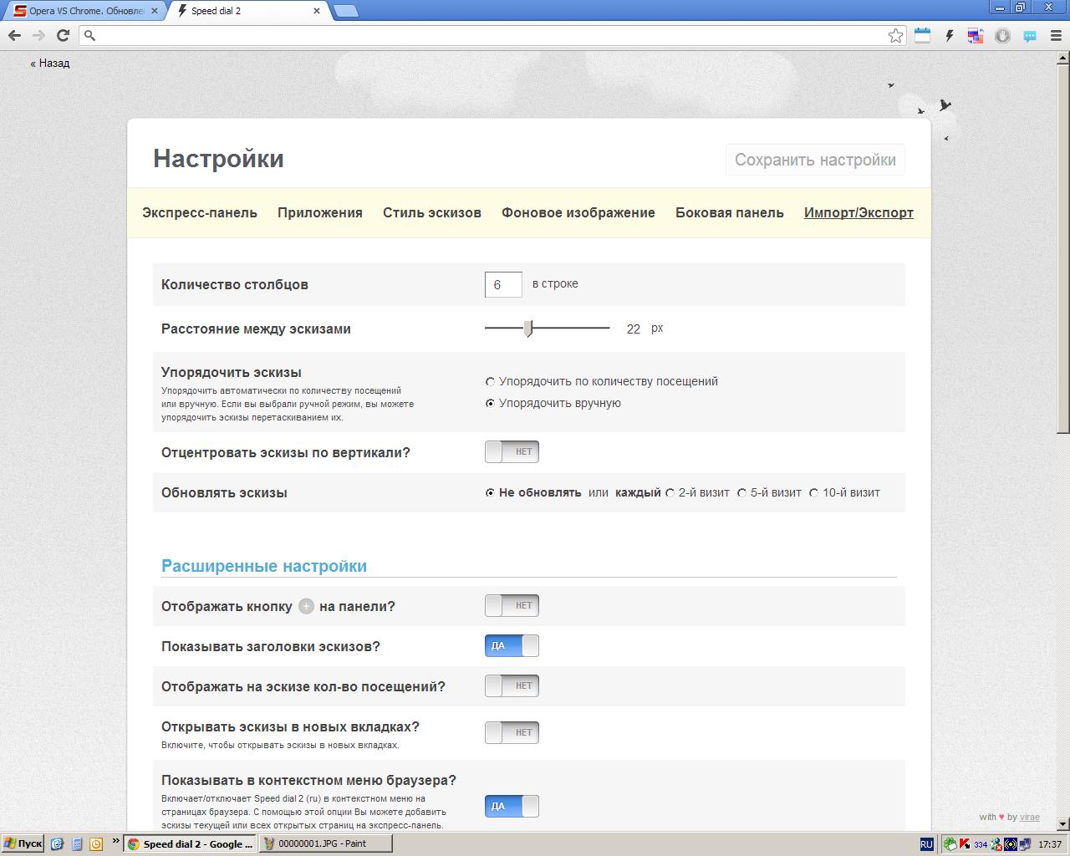Click the thumbnail spacing slider handle
Image resolution: width=1070 pixels, height=856 pixels.
(x=528, y=329)
